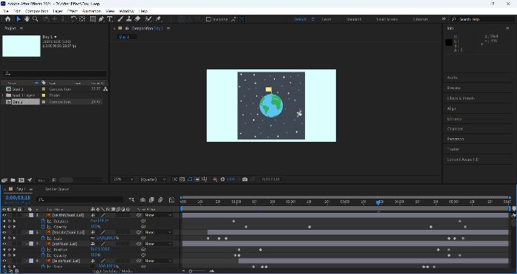
Task: Select the Brush tool
Action: [120, 19]
